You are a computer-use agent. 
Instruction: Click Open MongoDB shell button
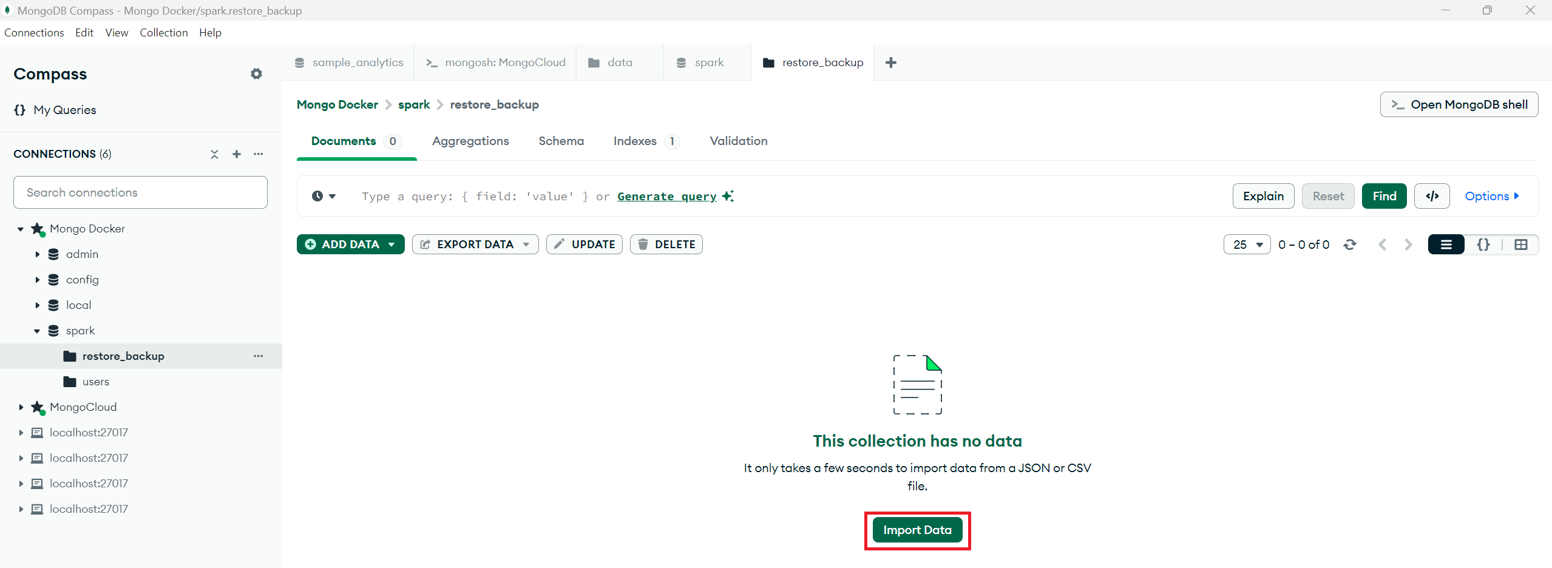pos(1459,104)
